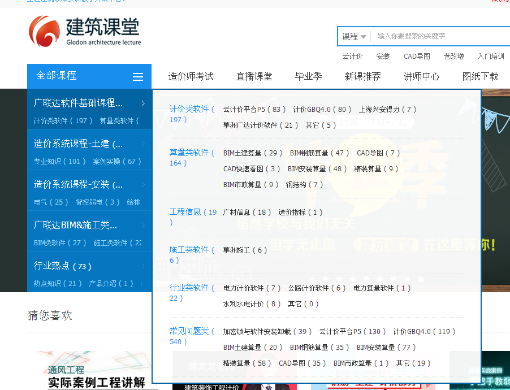The height and width of the screenshot is (390, 510).
Task: Select the 全部课程 menu header
Action: pos(89,76)
